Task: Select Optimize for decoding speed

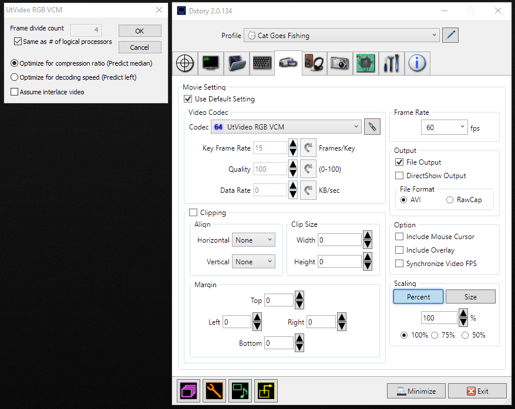Action: pos(14,77)
